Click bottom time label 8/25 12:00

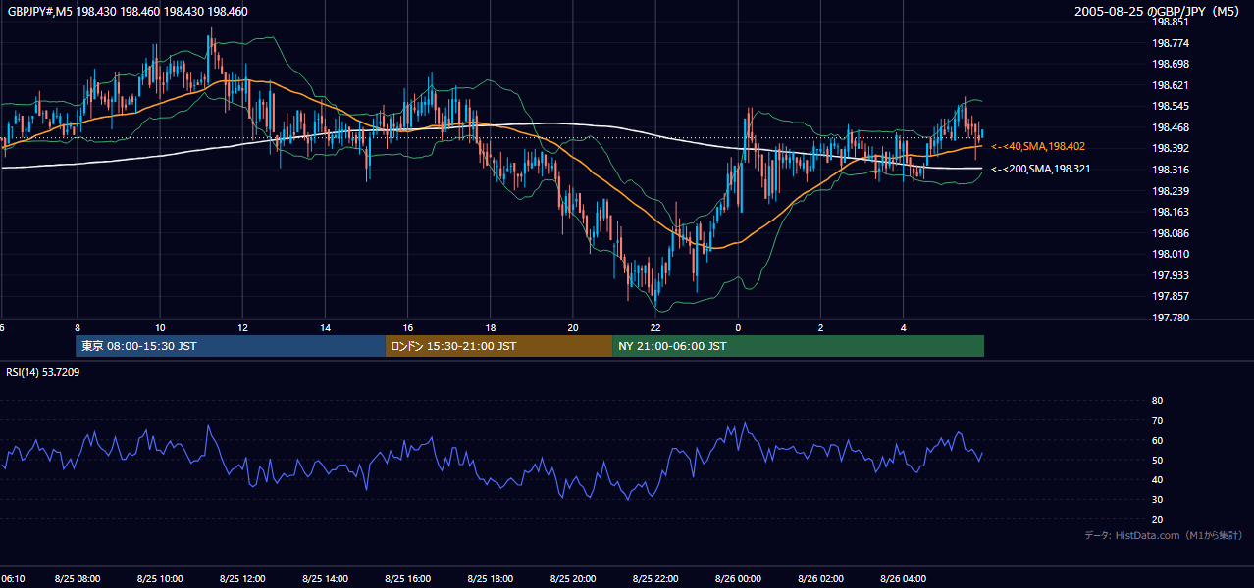pyautogui.click(x=242, y=579)
